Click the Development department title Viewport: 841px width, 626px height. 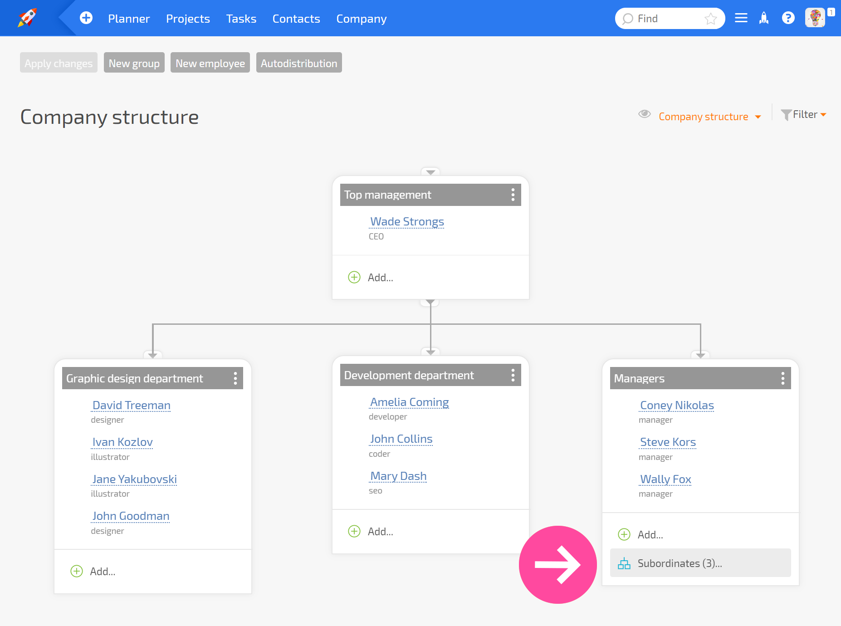click(x=409, y=375)
